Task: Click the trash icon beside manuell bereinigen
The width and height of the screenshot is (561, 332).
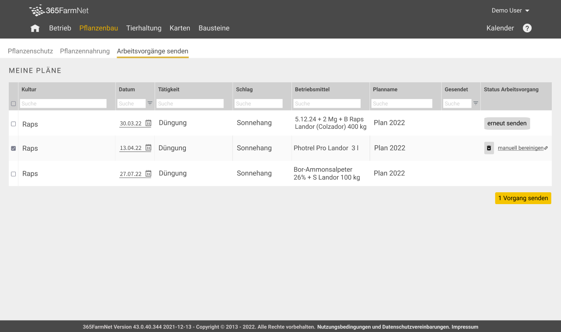Action: point(489,148)
